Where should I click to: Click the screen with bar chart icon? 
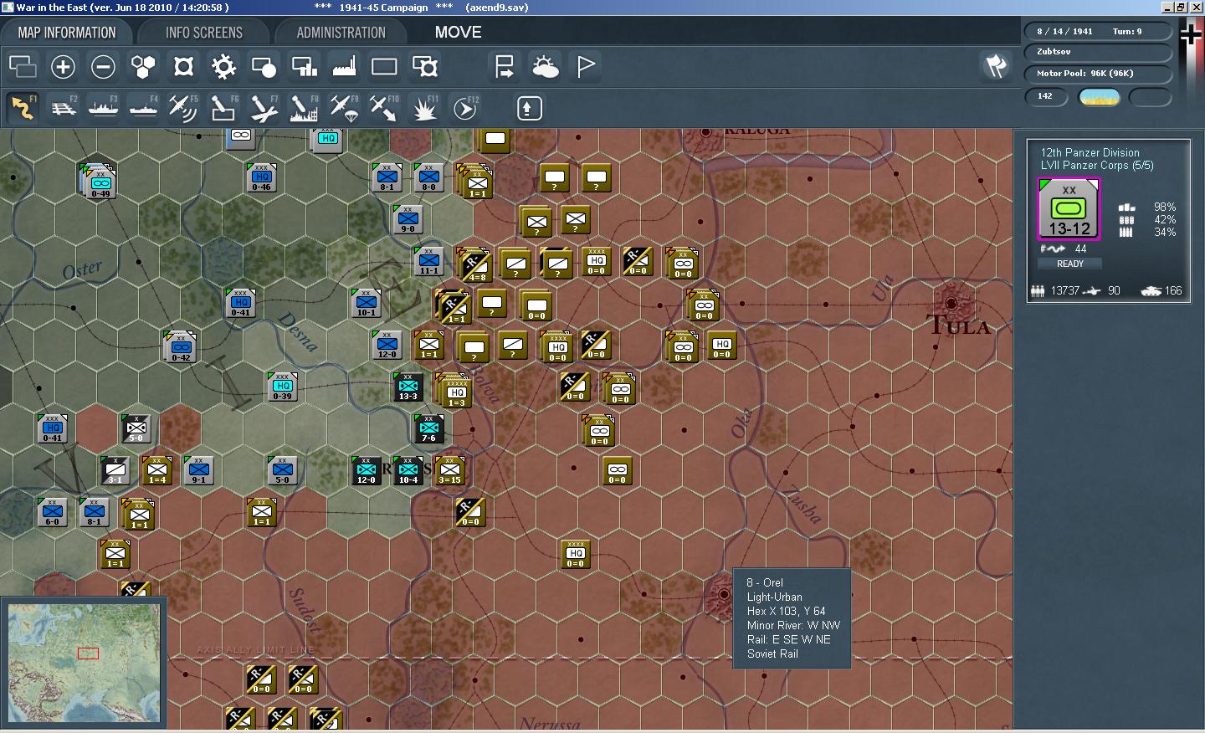point(304,66)
